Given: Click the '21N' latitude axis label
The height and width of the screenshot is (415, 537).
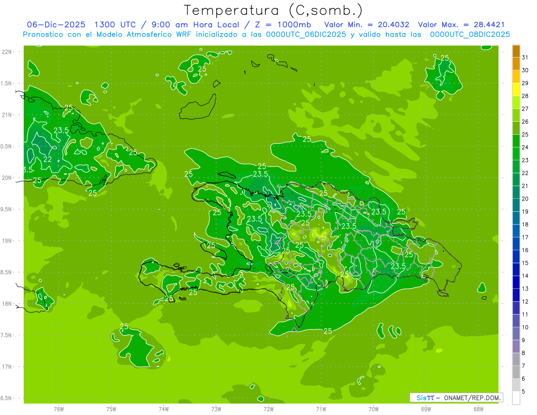Looking at the screenshot, I should [x=7, y=115].
